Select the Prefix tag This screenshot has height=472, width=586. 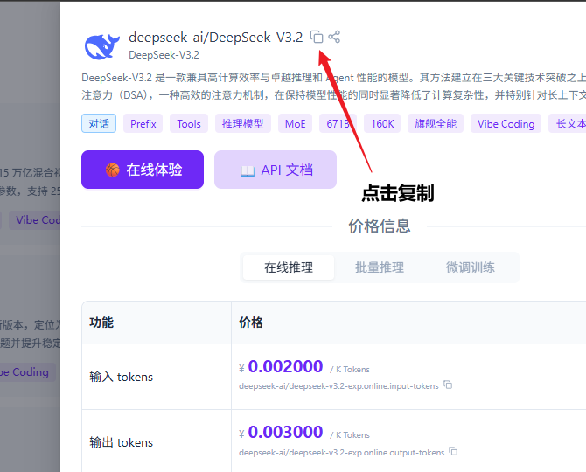143,123
